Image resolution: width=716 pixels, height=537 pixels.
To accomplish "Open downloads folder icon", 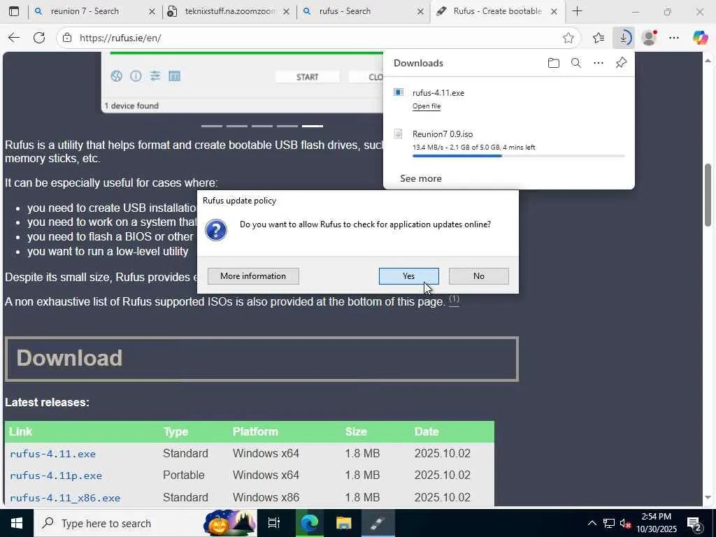I will pos(554,63).
